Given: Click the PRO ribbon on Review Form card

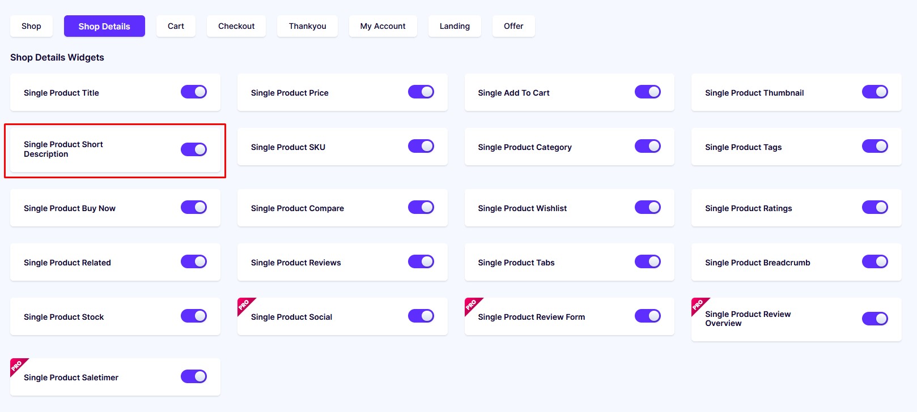Looking at the screenshot, I should 472,305.
